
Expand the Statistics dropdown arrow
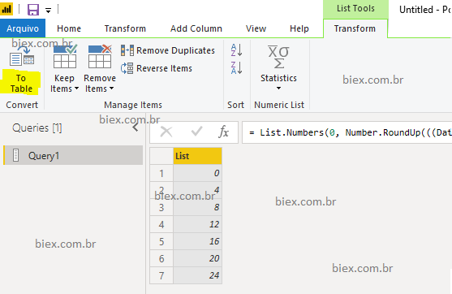click(x=279, y=89)
